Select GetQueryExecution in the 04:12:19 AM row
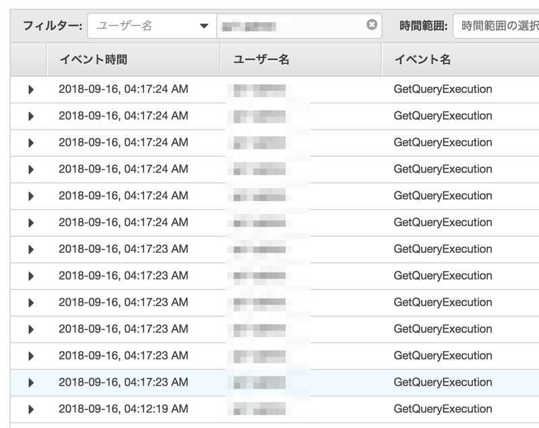539x428 pixels. 443,408
